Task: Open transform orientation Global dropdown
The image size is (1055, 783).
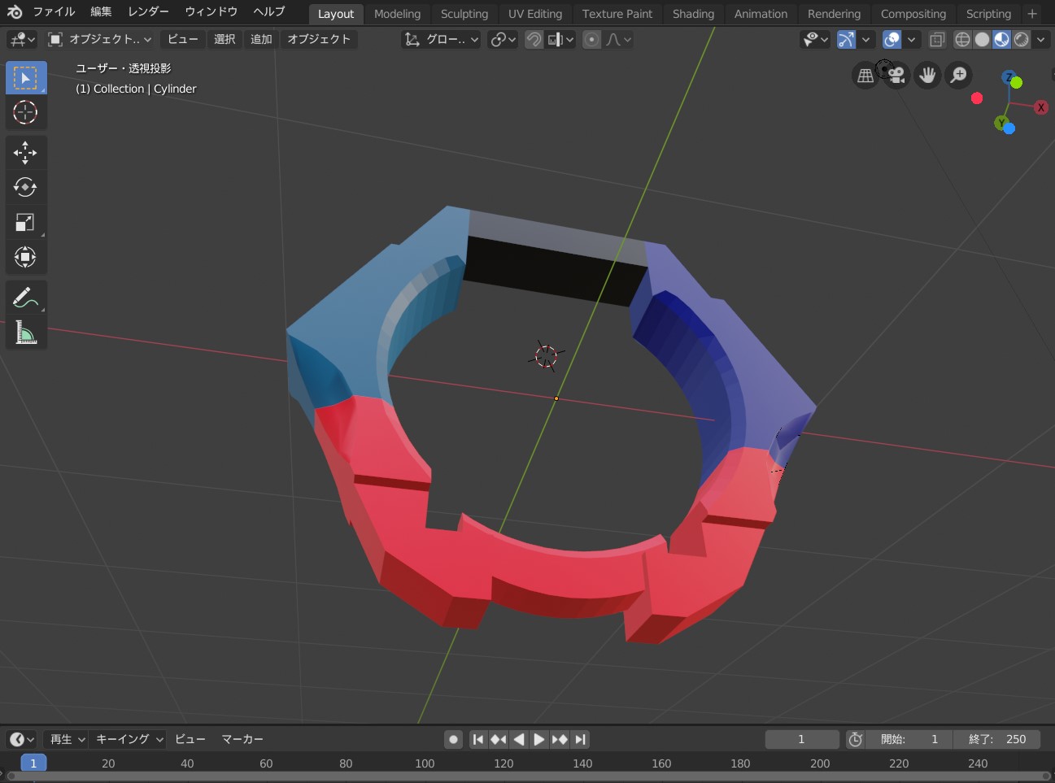Action: [x=441, y=40]
